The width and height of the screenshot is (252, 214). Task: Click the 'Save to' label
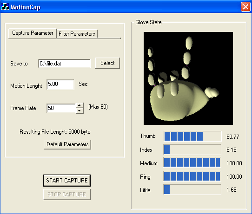click(x=19, y=64)
